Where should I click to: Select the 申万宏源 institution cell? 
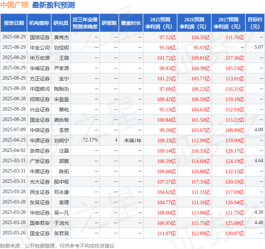pos(40,58)
